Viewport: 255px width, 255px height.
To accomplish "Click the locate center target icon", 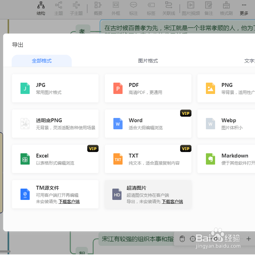I will point(193,239).
